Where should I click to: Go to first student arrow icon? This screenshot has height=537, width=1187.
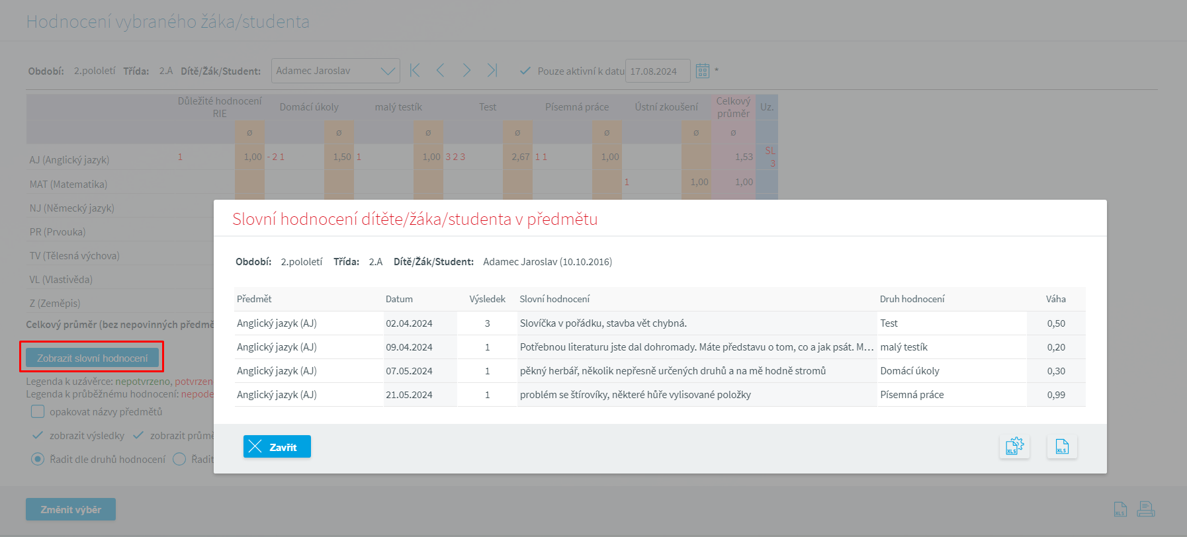[x=415, y=71]
